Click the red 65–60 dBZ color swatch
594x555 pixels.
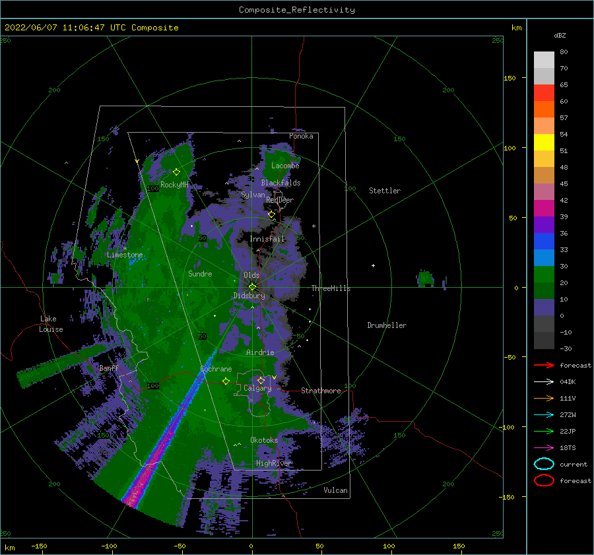click(x=544, y=93)
